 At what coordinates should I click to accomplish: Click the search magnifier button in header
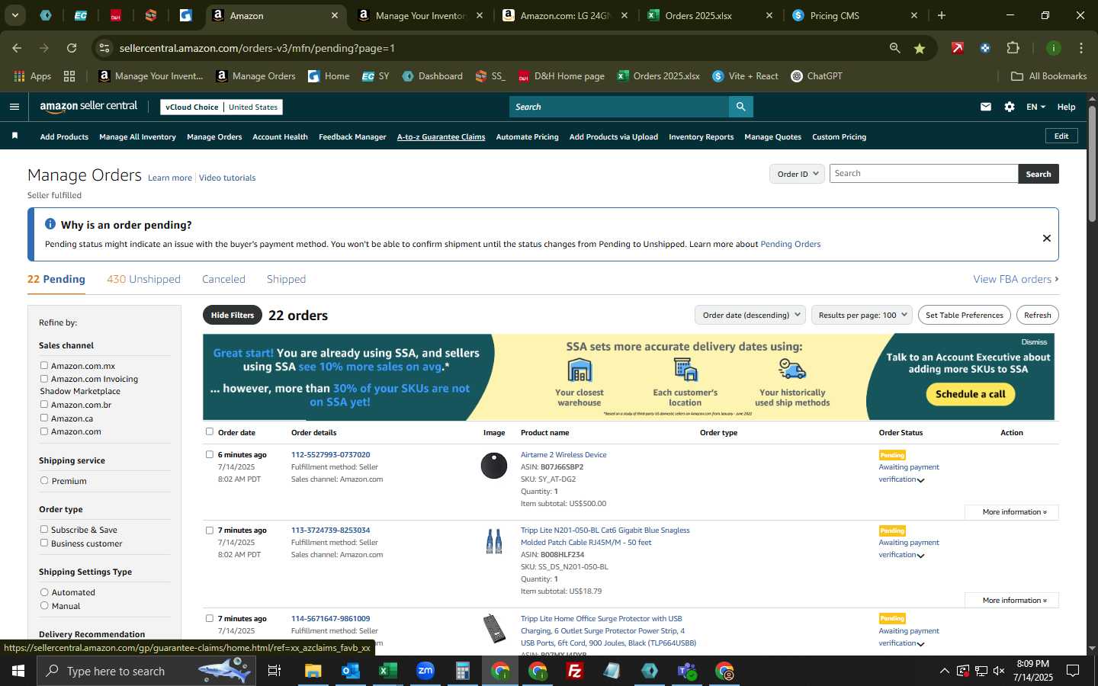tap(740, 107)
